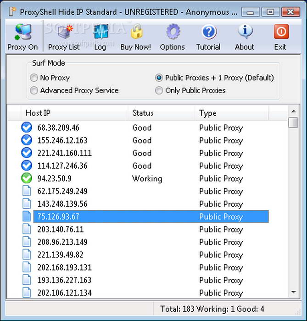Click blue check icon for 68.38.209.46
This screenshot has height=321, width=307.
click(x=27, y=127)
